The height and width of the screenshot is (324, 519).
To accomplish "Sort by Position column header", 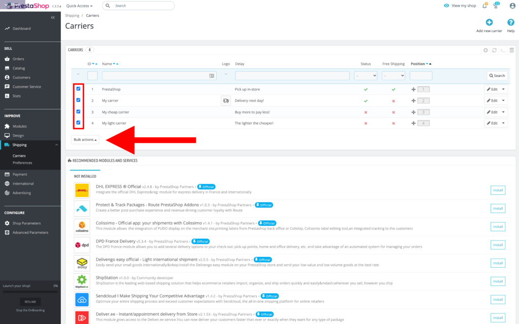I will click(418, 64).
